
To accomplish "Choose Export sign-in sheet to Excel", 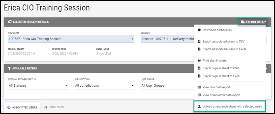I will (221, 76).
